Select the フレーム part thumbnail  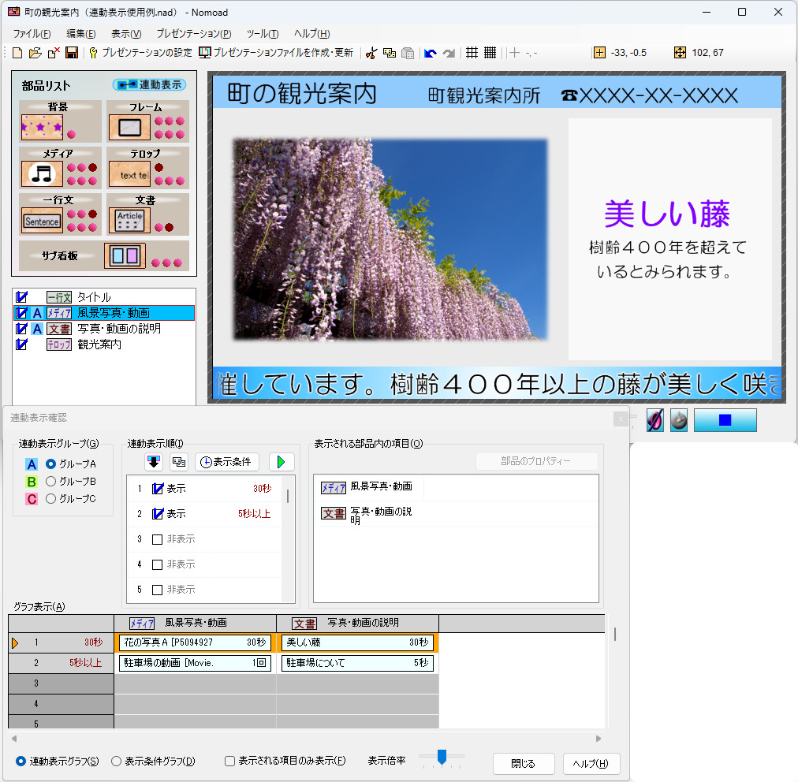coord(130,127)
